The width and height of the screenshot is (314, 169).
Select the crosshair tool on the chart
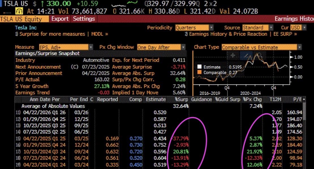(x=233, y=56)
